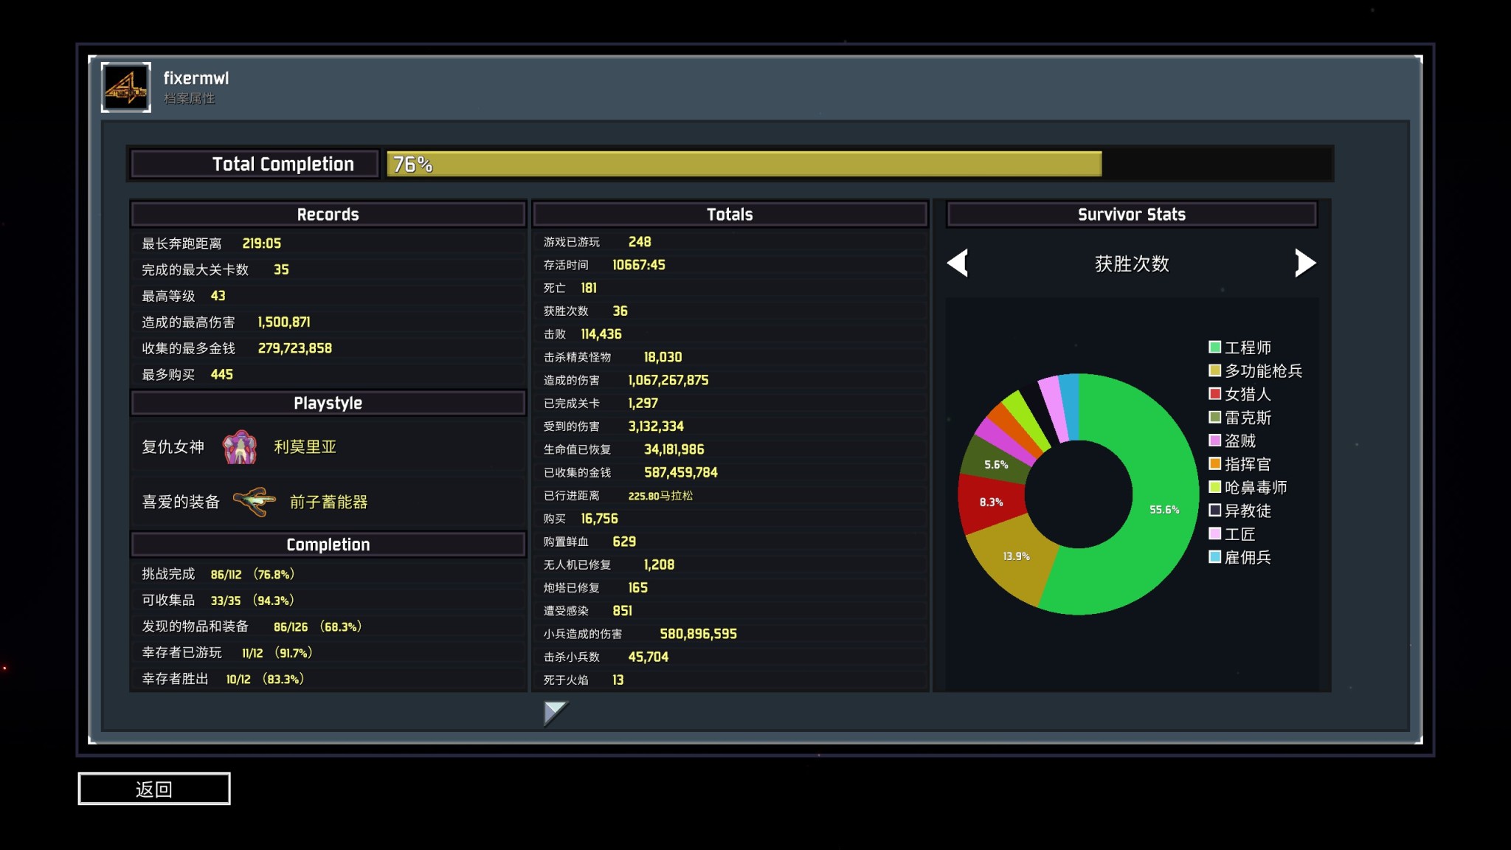Image resolution: width=1511 pixels, height=850 pixels.
Task: Click the 女猎人 red legend swatch
Action: tap(1214, 394)
